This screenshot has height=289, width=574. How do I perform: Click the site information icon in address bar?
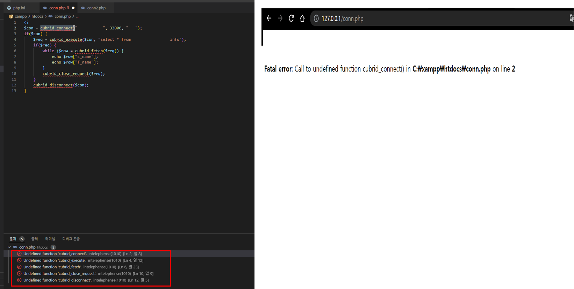(x=316, y=18)
